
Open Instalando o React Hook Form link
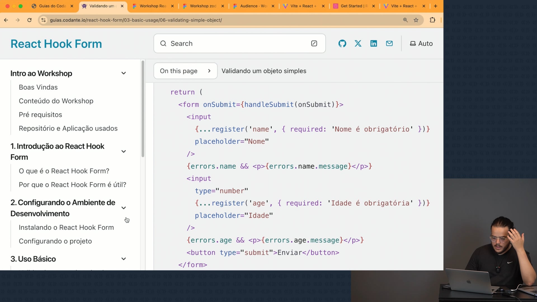point(66,227)
